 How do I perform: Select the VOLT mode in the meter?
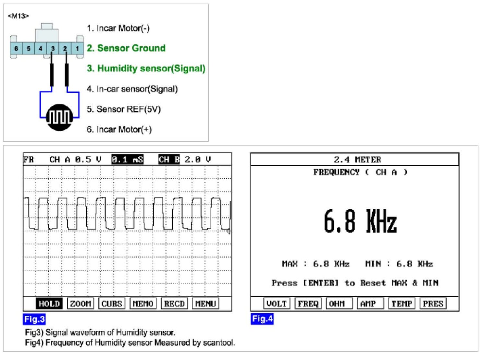pos(277,304)
